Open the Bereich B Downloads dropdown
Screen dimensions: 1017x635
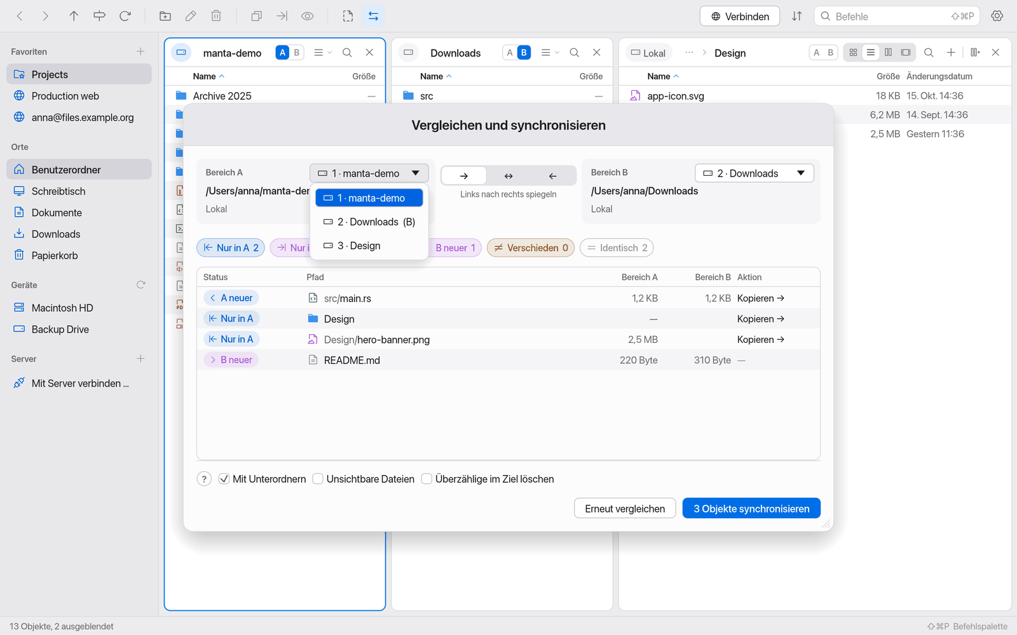pyautogui.click(x=754, y=173)
